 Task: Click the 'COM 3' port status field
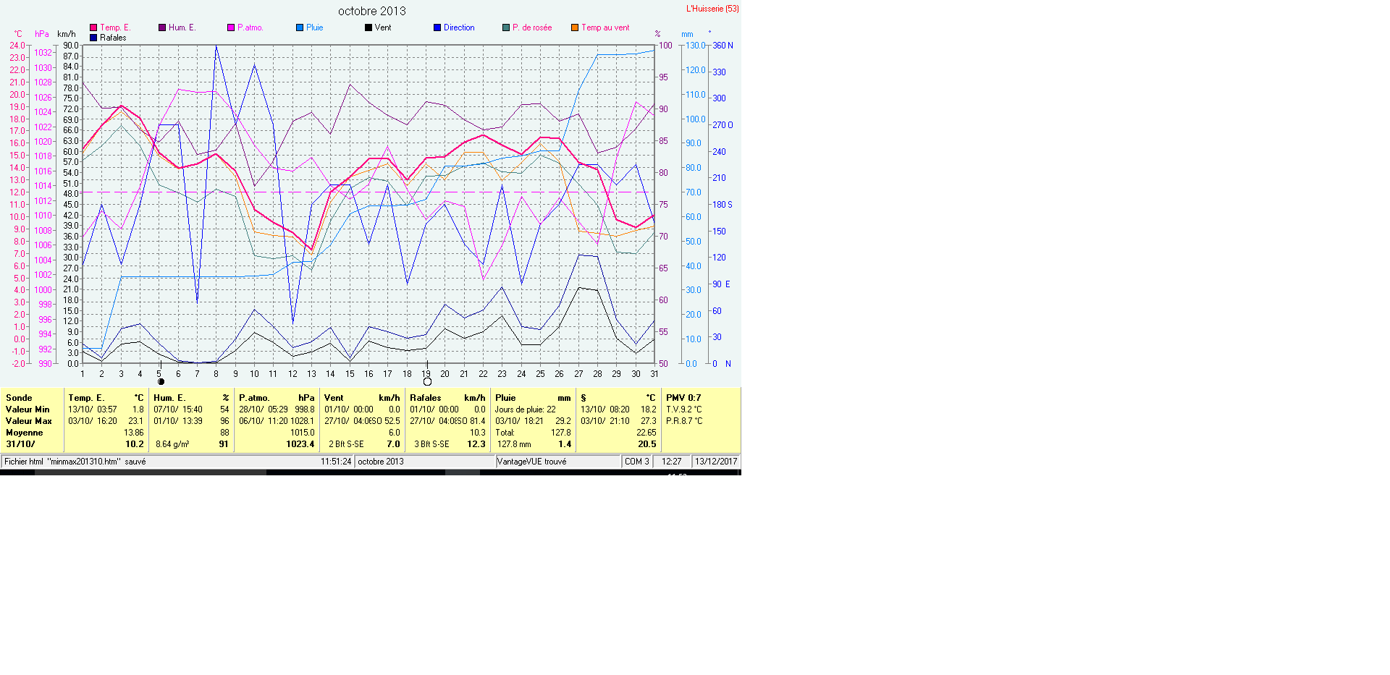[x=637, y=462]
